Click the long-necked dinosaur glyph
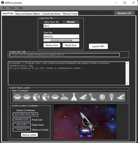The image size is (138, 143). tap(92, 97)
